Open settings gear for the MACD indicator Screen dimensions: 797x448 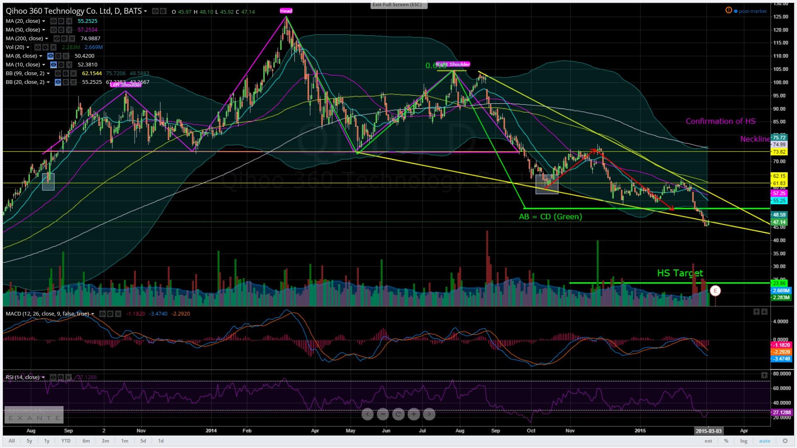tap(110, 314)
